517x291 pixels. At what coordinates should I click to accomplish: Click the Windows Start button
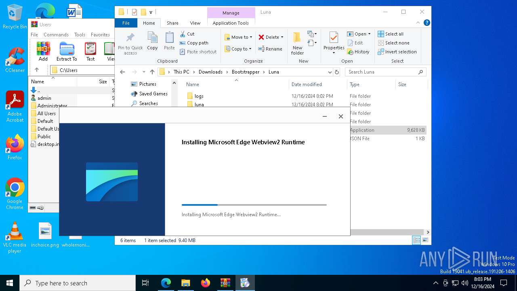pyautogui.click(x=10, y=283)
